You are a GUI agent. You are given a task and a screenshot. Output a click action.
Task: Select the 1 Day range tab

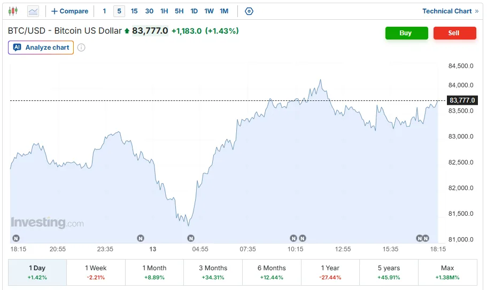[37, 272]
